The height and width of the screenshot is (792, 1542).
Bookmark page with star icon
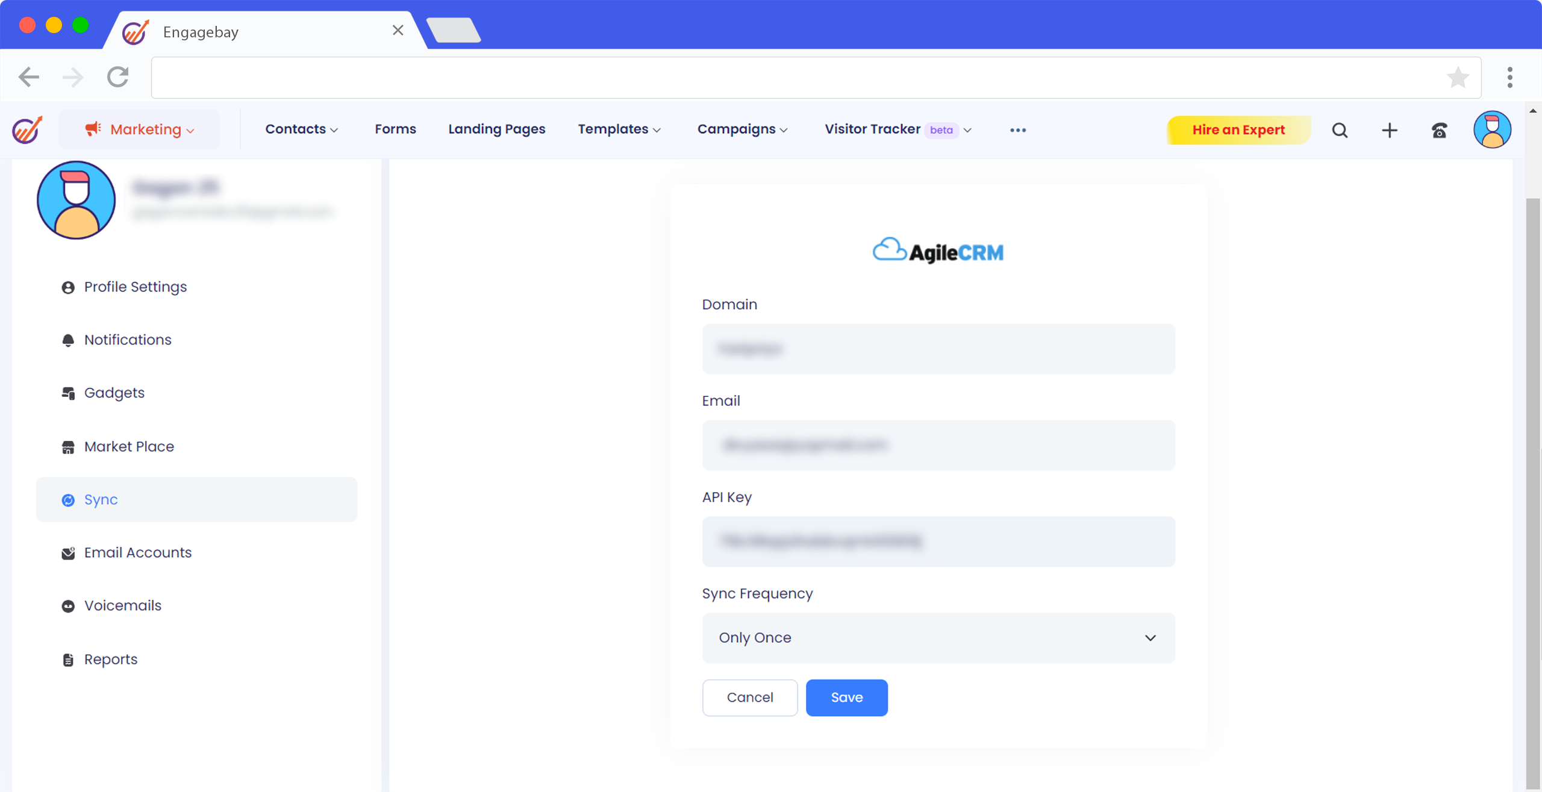tap(1458, 78)
